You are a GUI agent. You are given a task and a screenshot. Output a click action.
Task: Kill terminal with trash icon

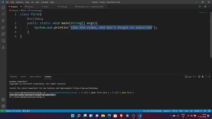click(x=203, y=77)
